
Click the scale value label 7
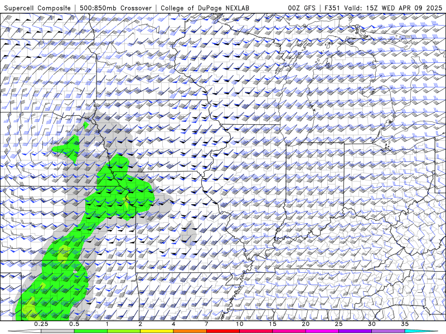pos(206,324)
